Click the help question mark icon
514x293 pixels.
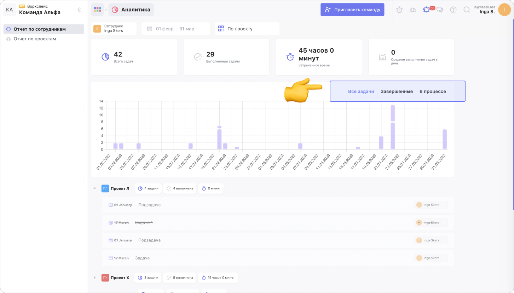[x=453, y=10]
